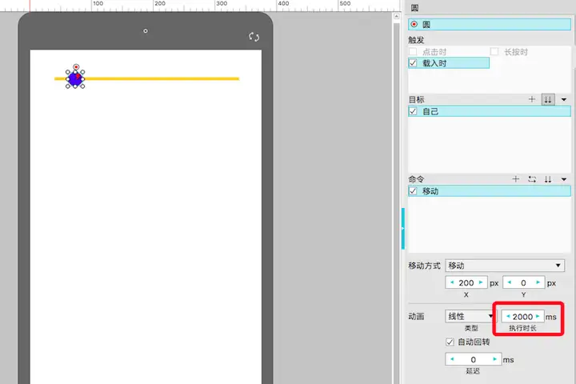This screenshot has width=576, height=384.
Task: Decrease 执行时长 duration with left arrow
Action: coord(508,316)
